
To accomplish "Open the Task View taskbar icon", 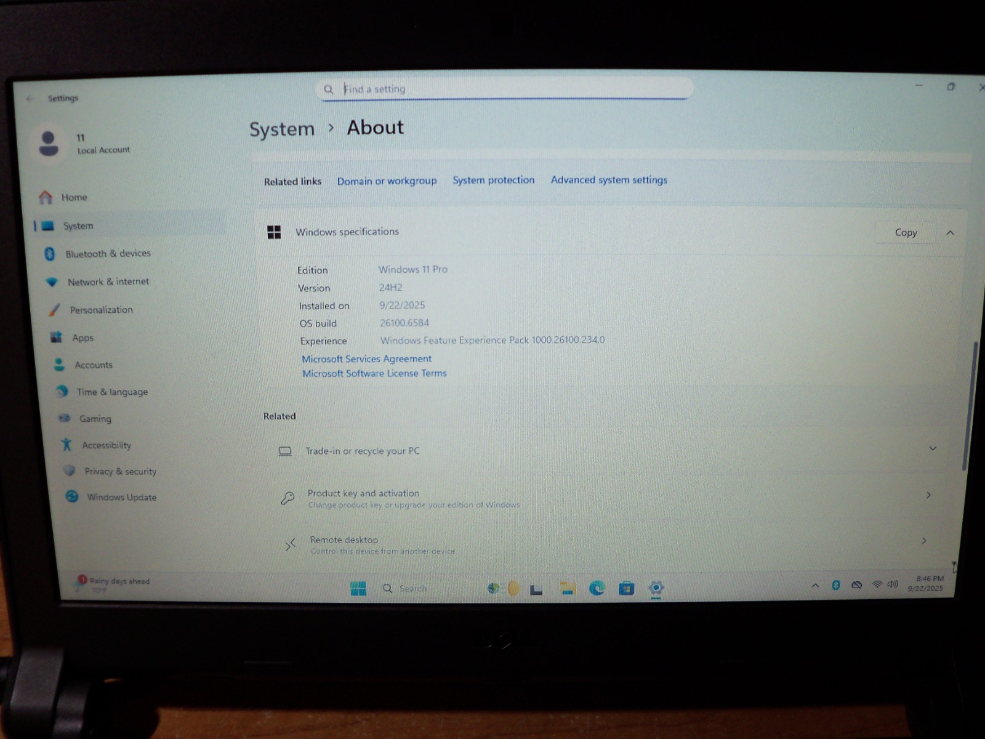I will tap(536, 589).
